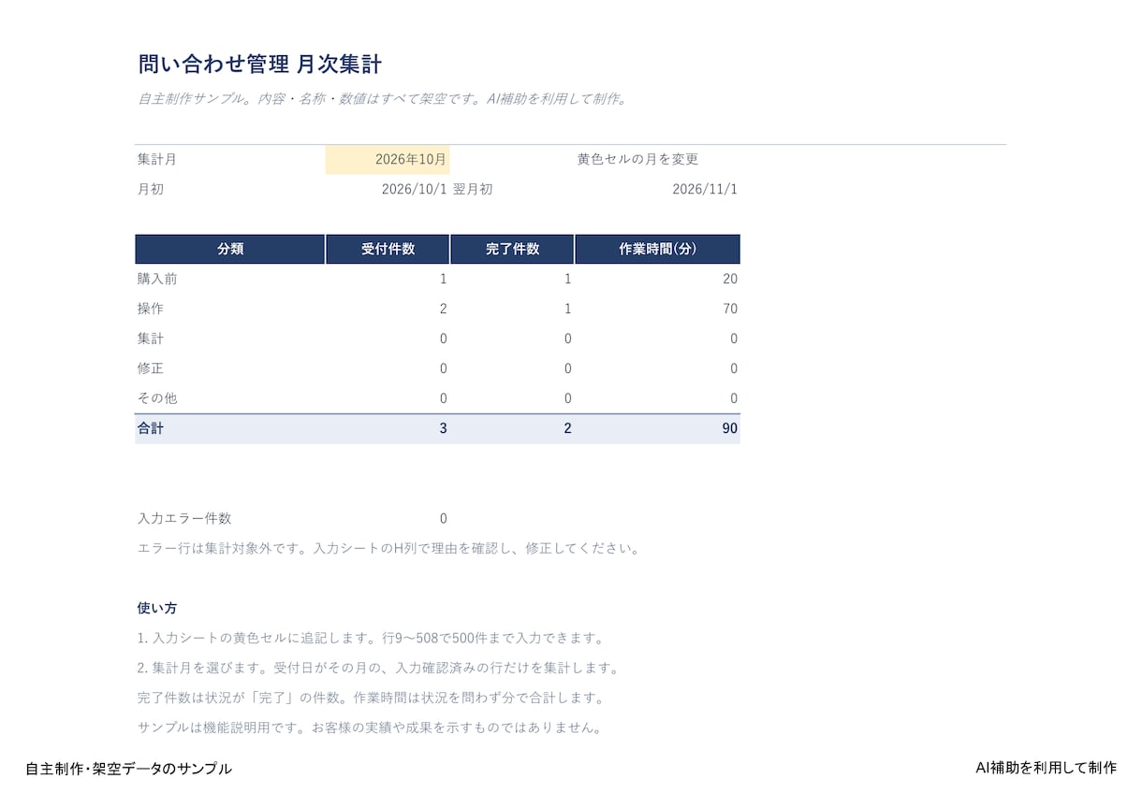The image size is (1142, 807).
Task: Click the 使い方 heading
Action: tap(157, 609)
